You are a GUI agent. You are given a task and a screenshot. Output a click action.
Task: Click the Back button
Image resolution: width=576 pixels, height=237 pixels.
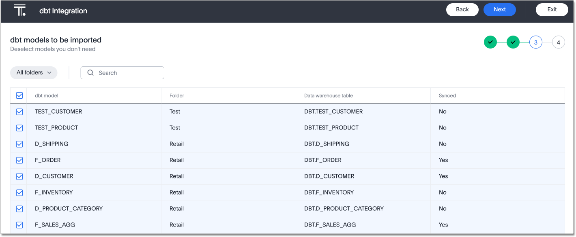pos(462,10)
